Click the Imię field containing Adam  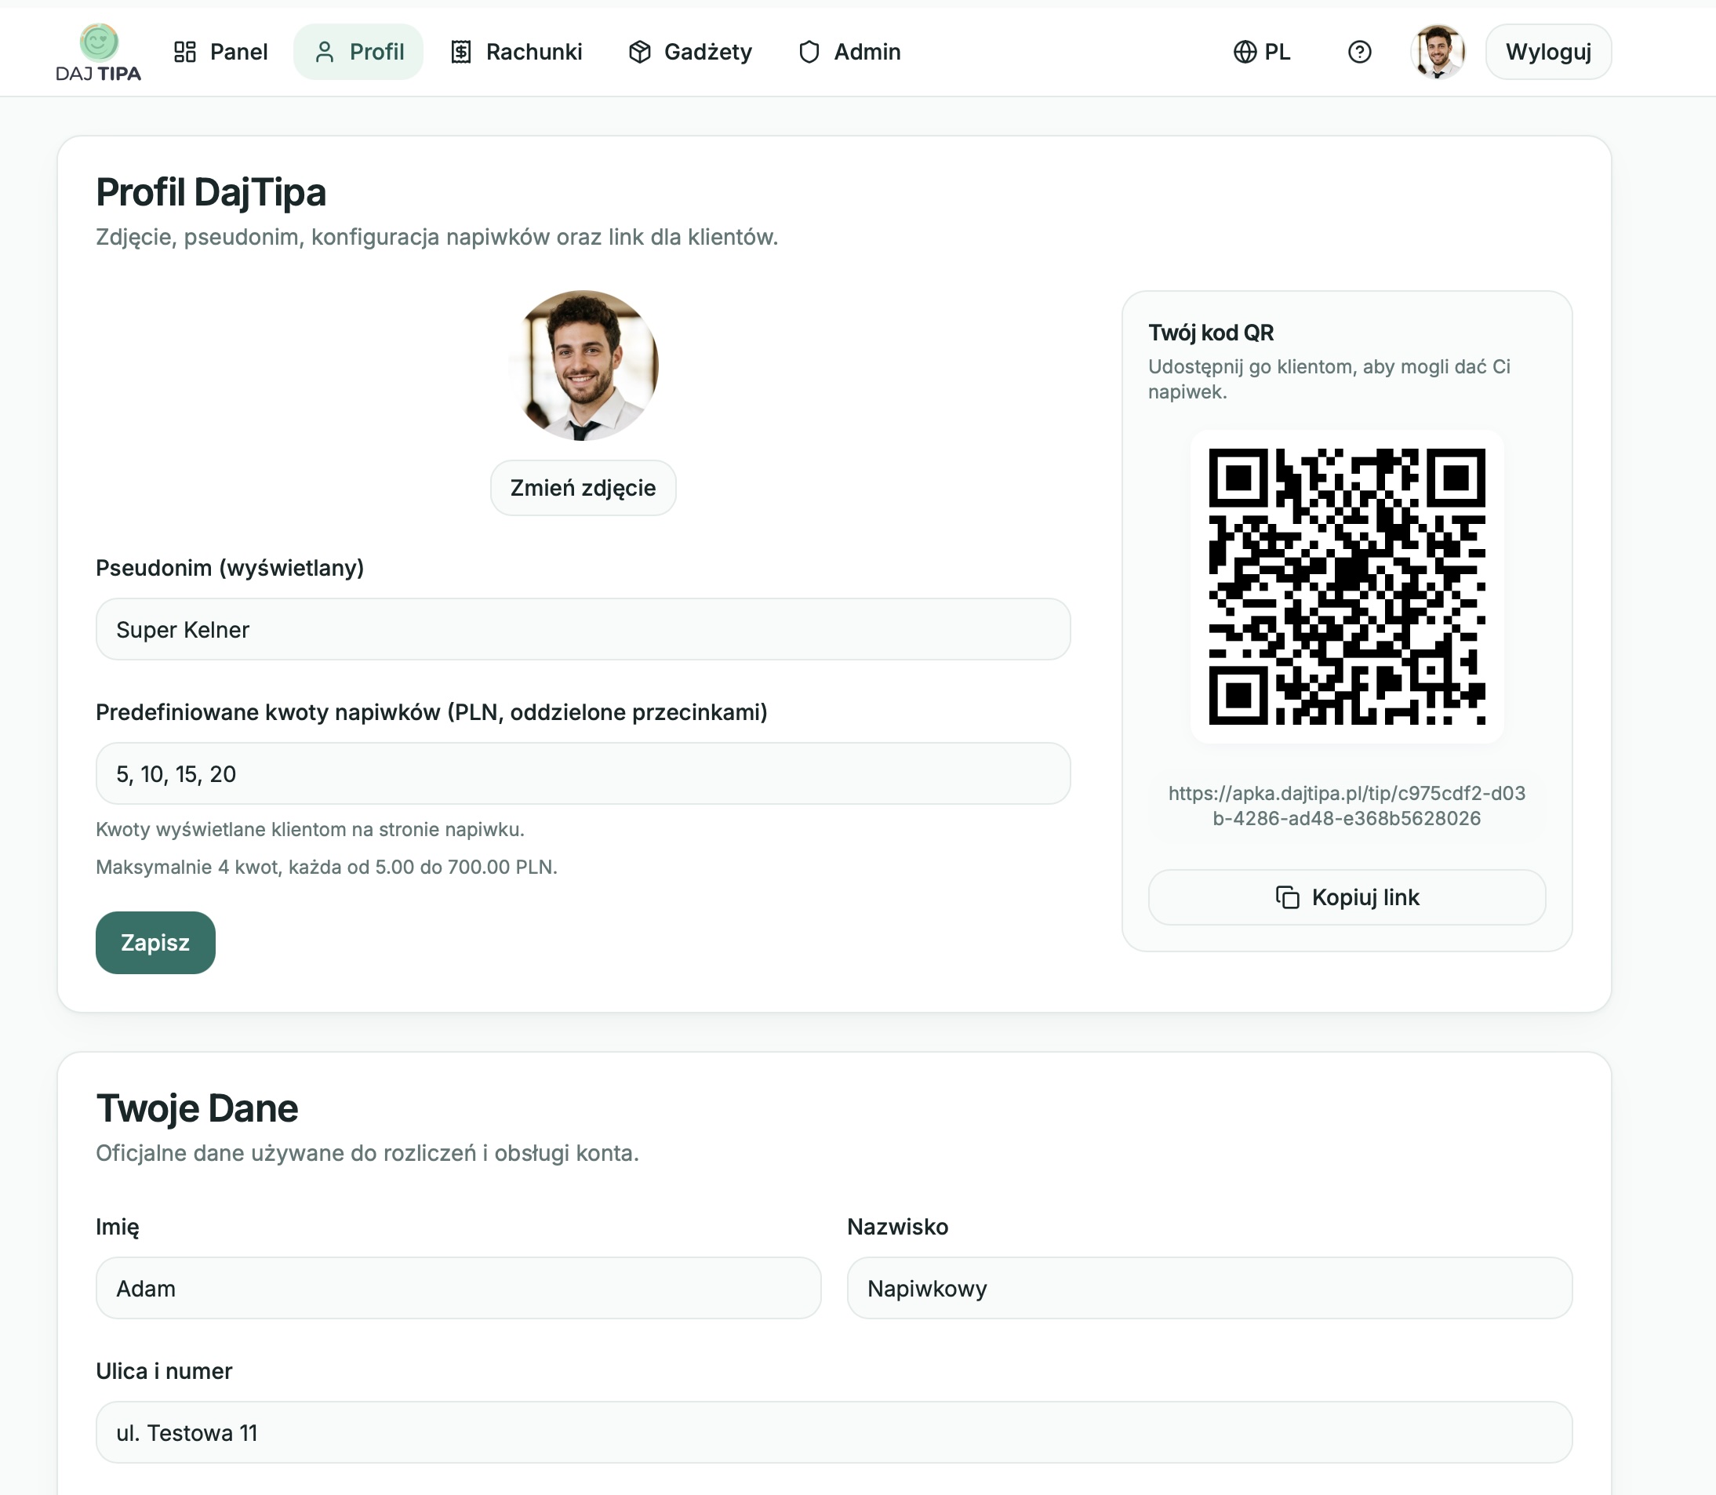(458, 1288)
